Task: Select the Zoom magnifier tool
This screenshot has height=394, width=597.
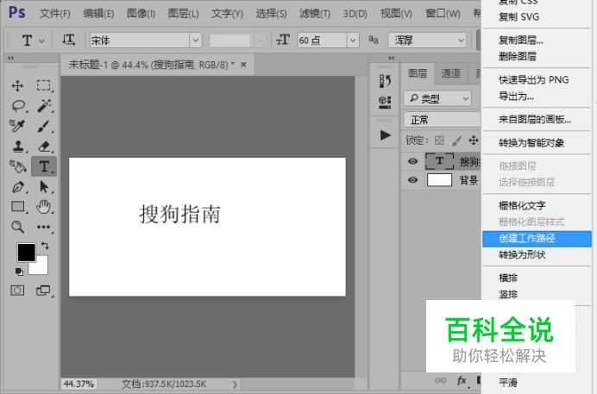Action: 17,227
